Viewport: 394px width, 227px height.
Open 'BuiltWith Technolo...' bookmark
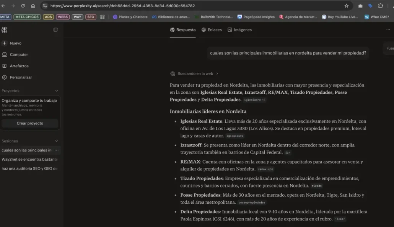point(214,17)
